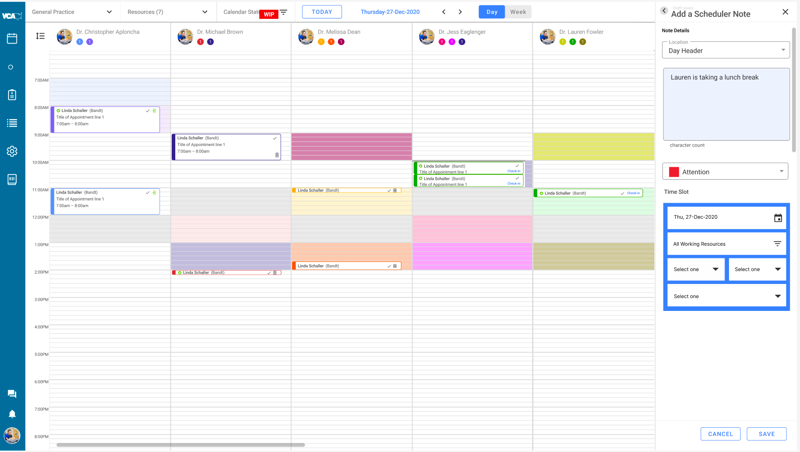Viewport: 800px width, 452px height.
Task: Open date picker calendar icon in Time Slot
Action: (778, 218)
